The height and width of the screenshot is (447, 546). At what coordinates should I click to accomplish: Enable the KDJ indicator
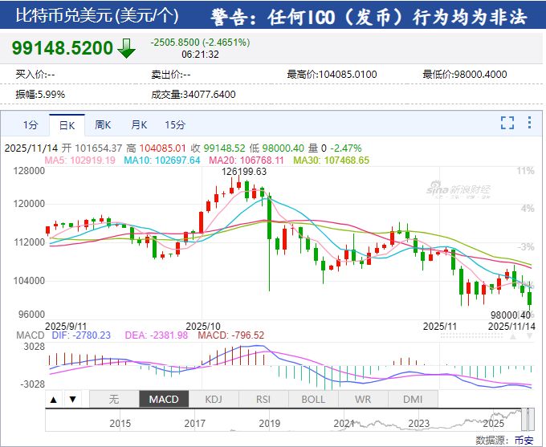click(x=214, y=399)
